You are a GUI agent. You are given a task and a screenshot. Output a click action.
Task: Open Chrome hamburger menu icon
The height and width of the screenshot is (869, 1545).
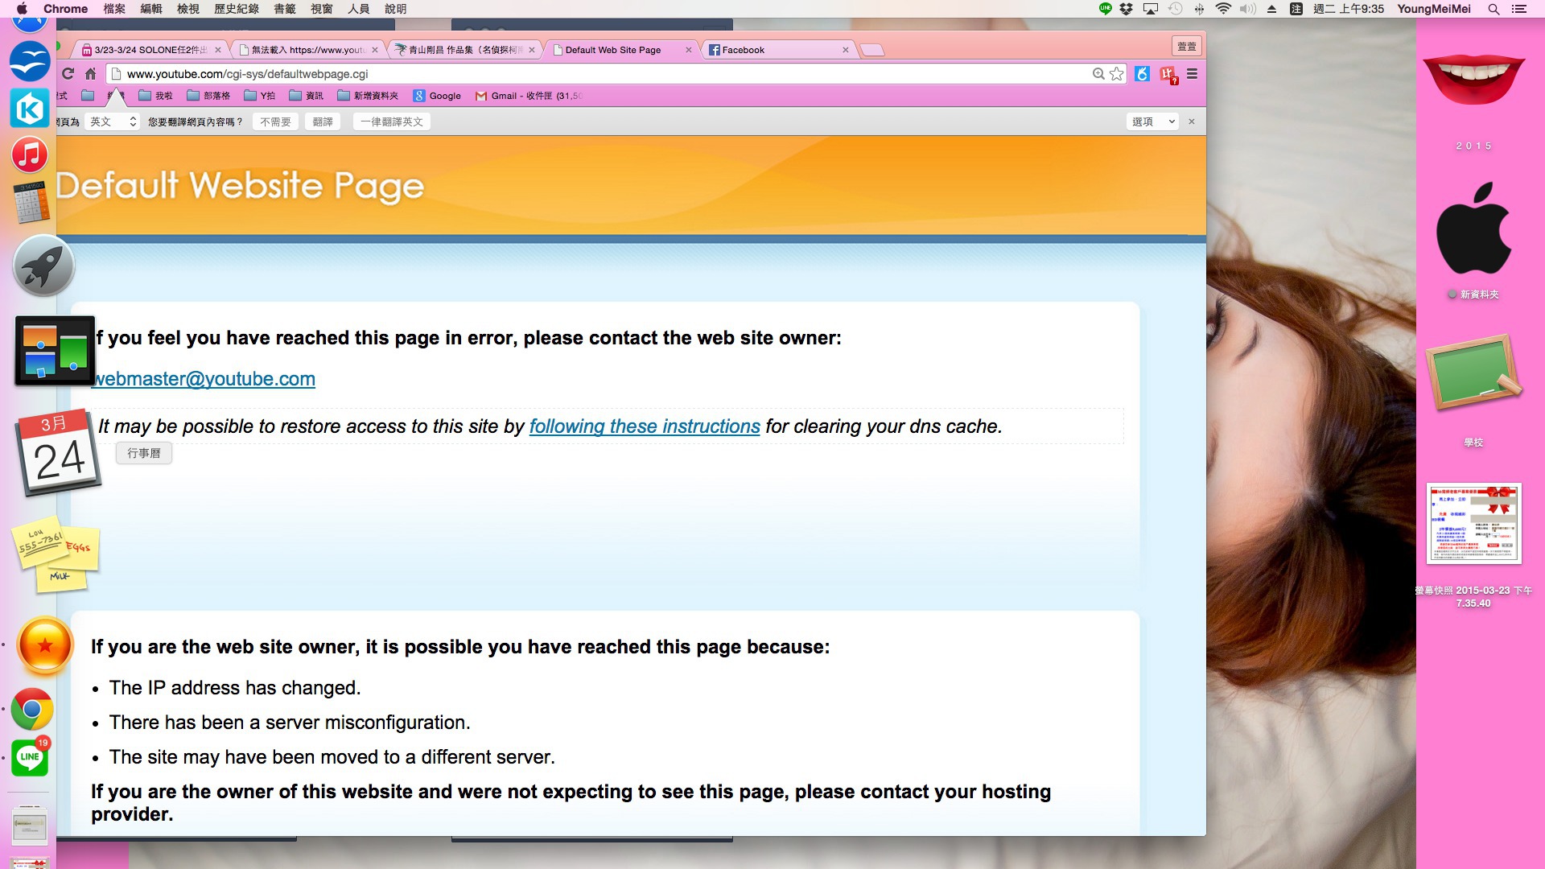coord(1192,74)
